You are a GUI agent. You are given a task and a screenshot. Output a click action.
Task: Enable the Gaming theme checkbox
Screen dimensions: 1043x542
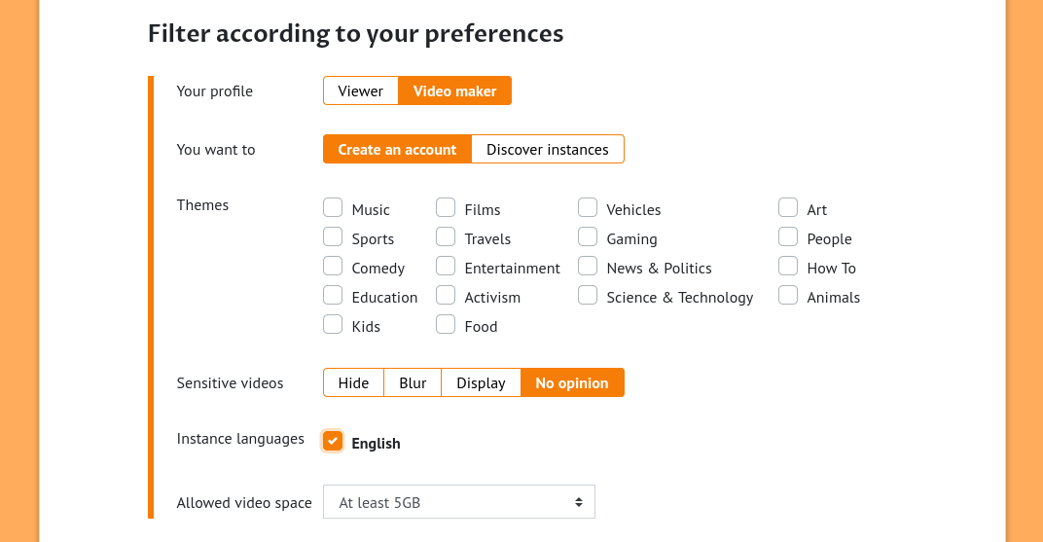pyautogui.click(x=588, y=236)
